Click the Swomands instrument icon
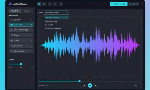 pyautogui.click(x=11, y=46)
